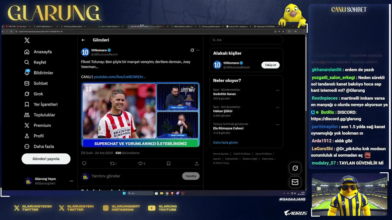Open Topluluklar communities

40,115
